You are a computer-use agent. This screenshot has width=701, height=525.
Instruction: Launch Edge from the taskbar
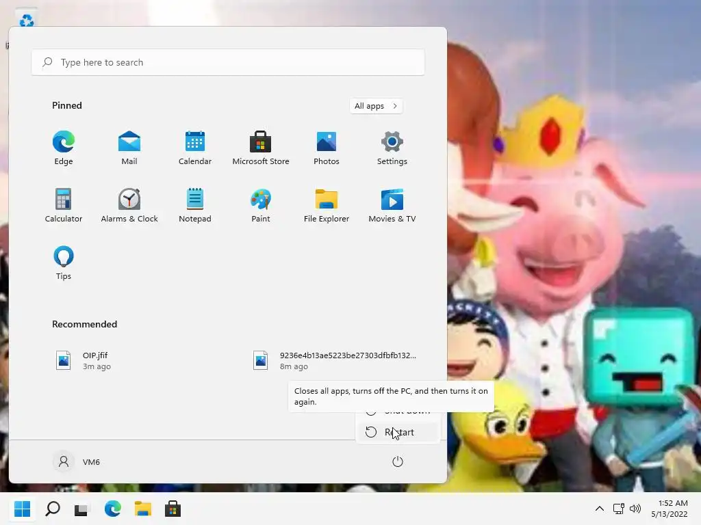click(x=113, y=509)
